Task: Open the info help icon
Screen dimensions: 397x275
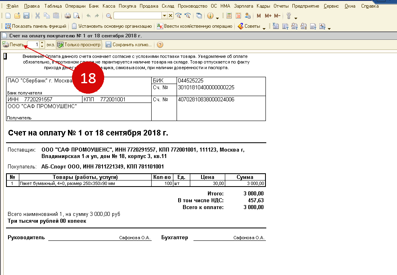Action: click(210, 16)
